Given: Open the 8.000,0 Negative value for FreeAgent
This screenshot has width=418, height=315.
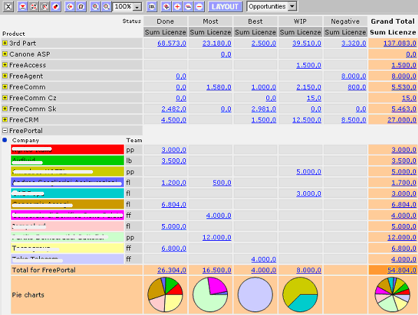Looking at the screenshot, I should point(354,76).
